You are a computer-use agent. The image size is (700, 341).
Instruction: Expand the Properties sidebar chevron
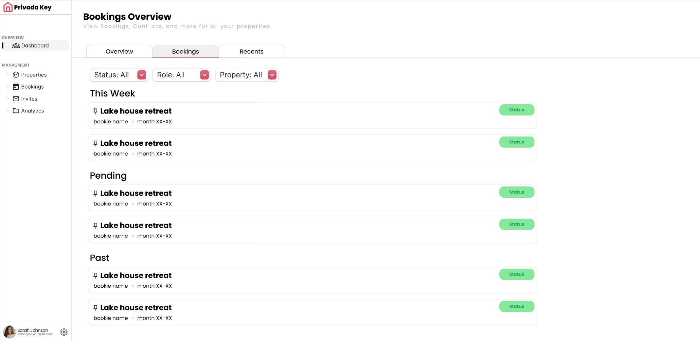click(7, 75)
